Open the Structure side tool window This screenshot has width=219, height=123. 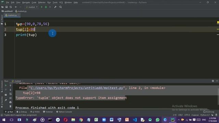[x=2, y=86]
